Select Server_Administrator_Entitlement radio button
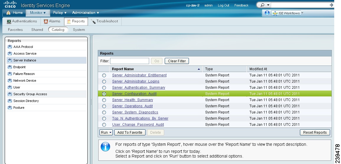This screenshot has height=164, width=341. [x=104, y=75]
